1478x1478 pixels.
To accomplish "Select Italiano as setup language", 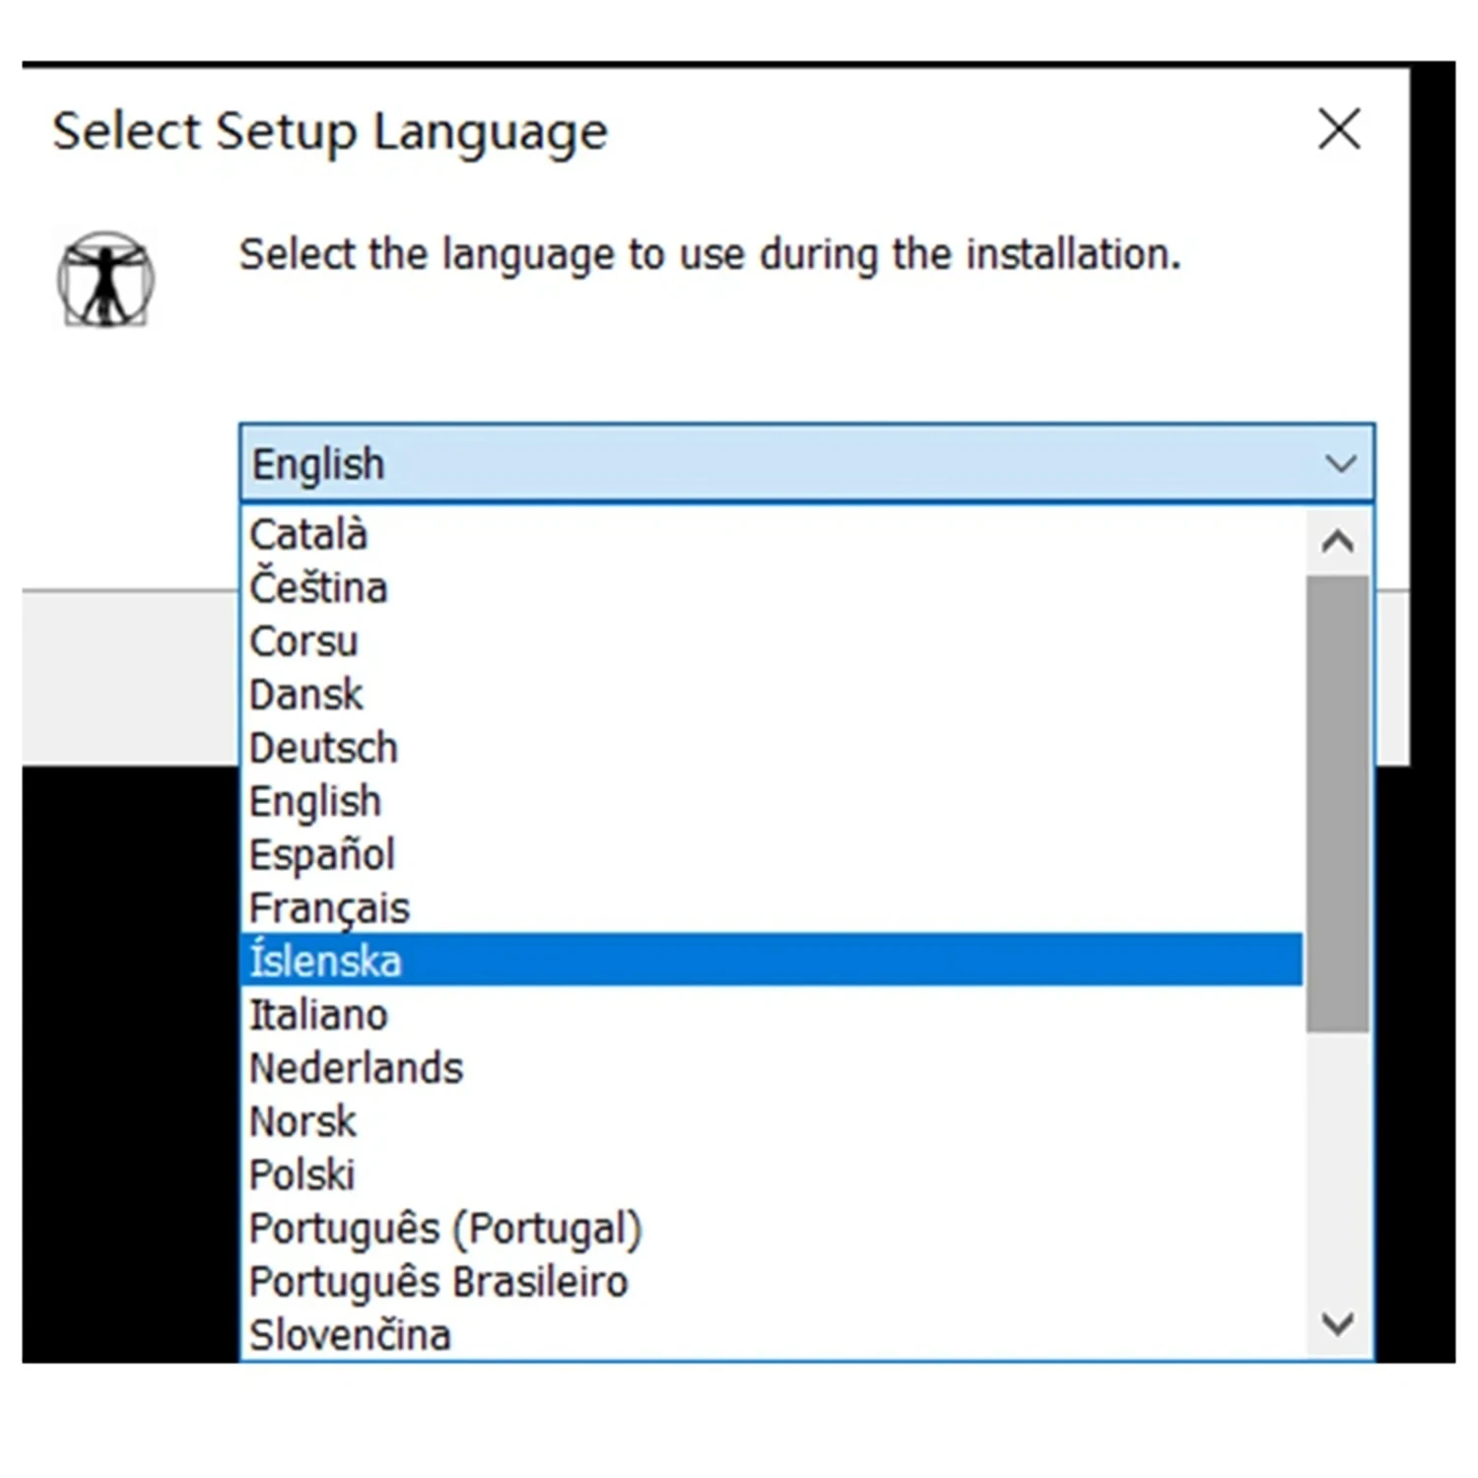I will pos(319,1015).
